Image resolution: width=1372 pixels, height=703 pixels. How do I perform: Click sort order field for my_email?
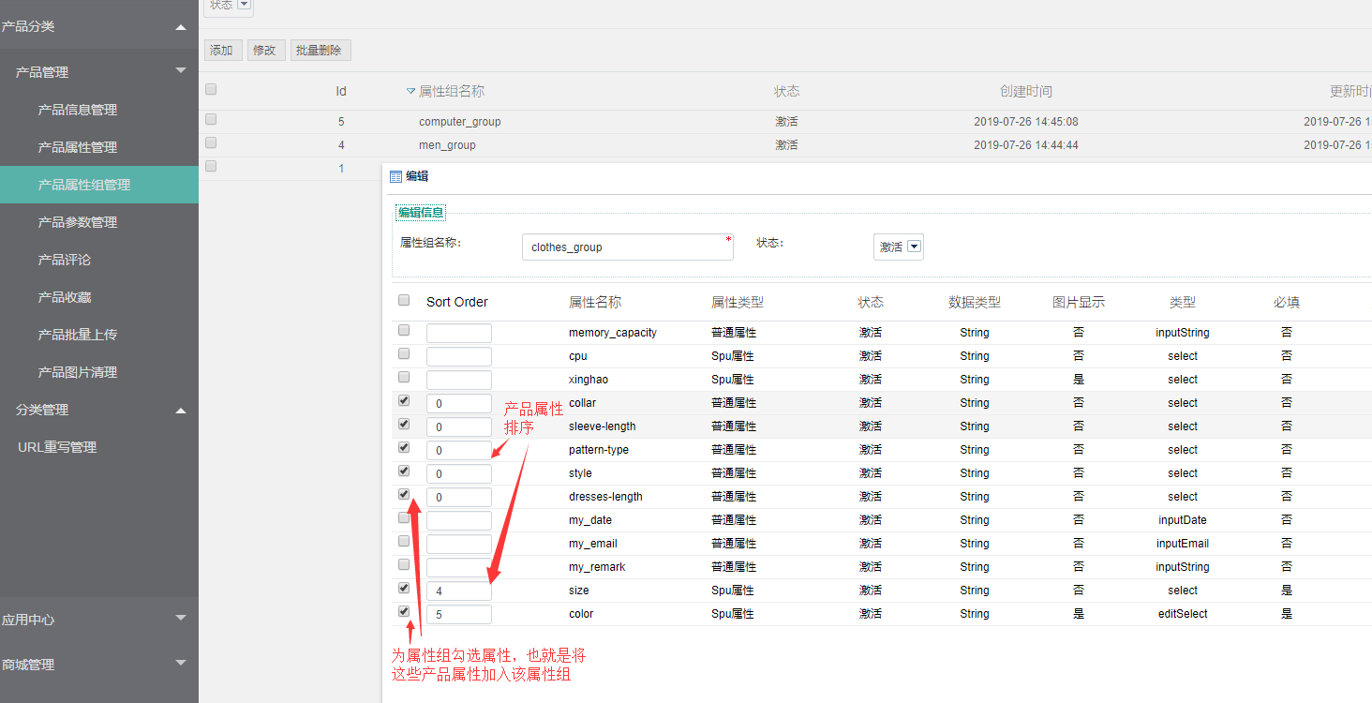[x=459, y=544]
